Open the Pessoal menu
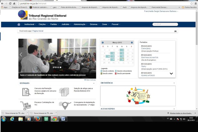 coord(116,24)
